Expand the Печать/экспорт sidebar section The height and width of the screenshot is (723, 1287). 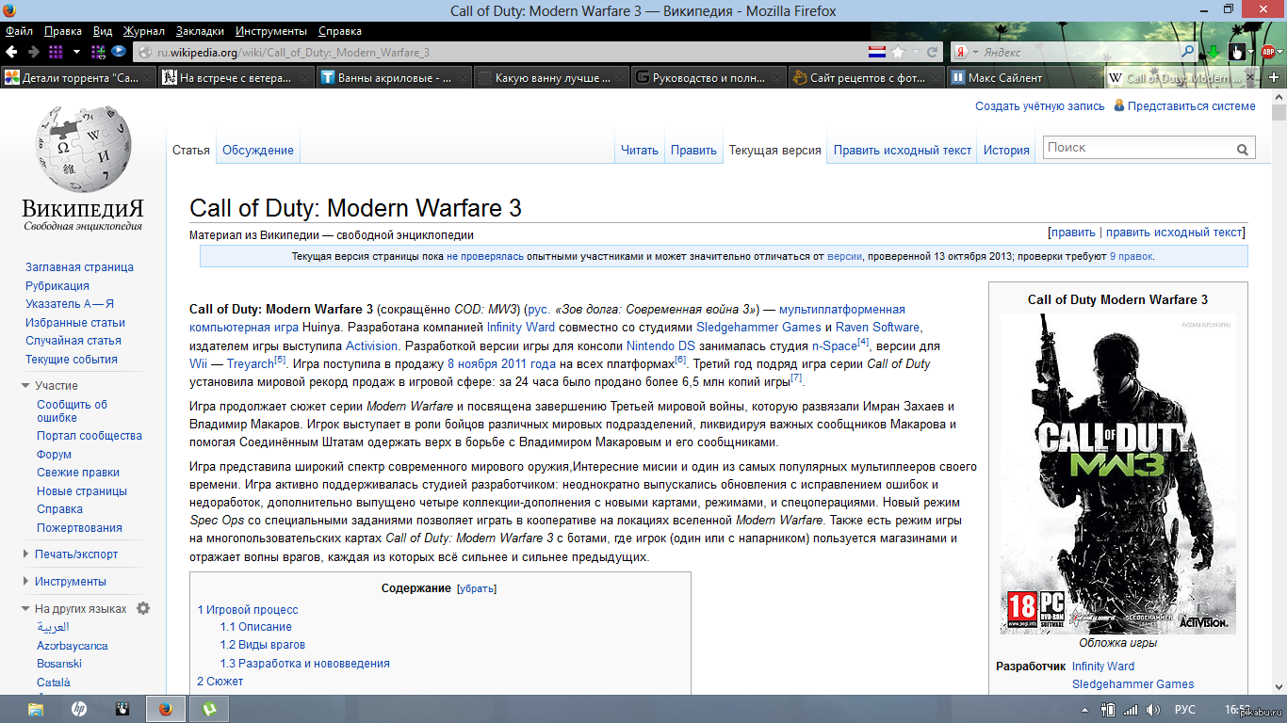(x=26, y=554)
